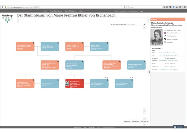The height and width of the screenshot is (133, 187).
Task: Open the Schwester Friederike link
Action: click(x=169, y=69)
